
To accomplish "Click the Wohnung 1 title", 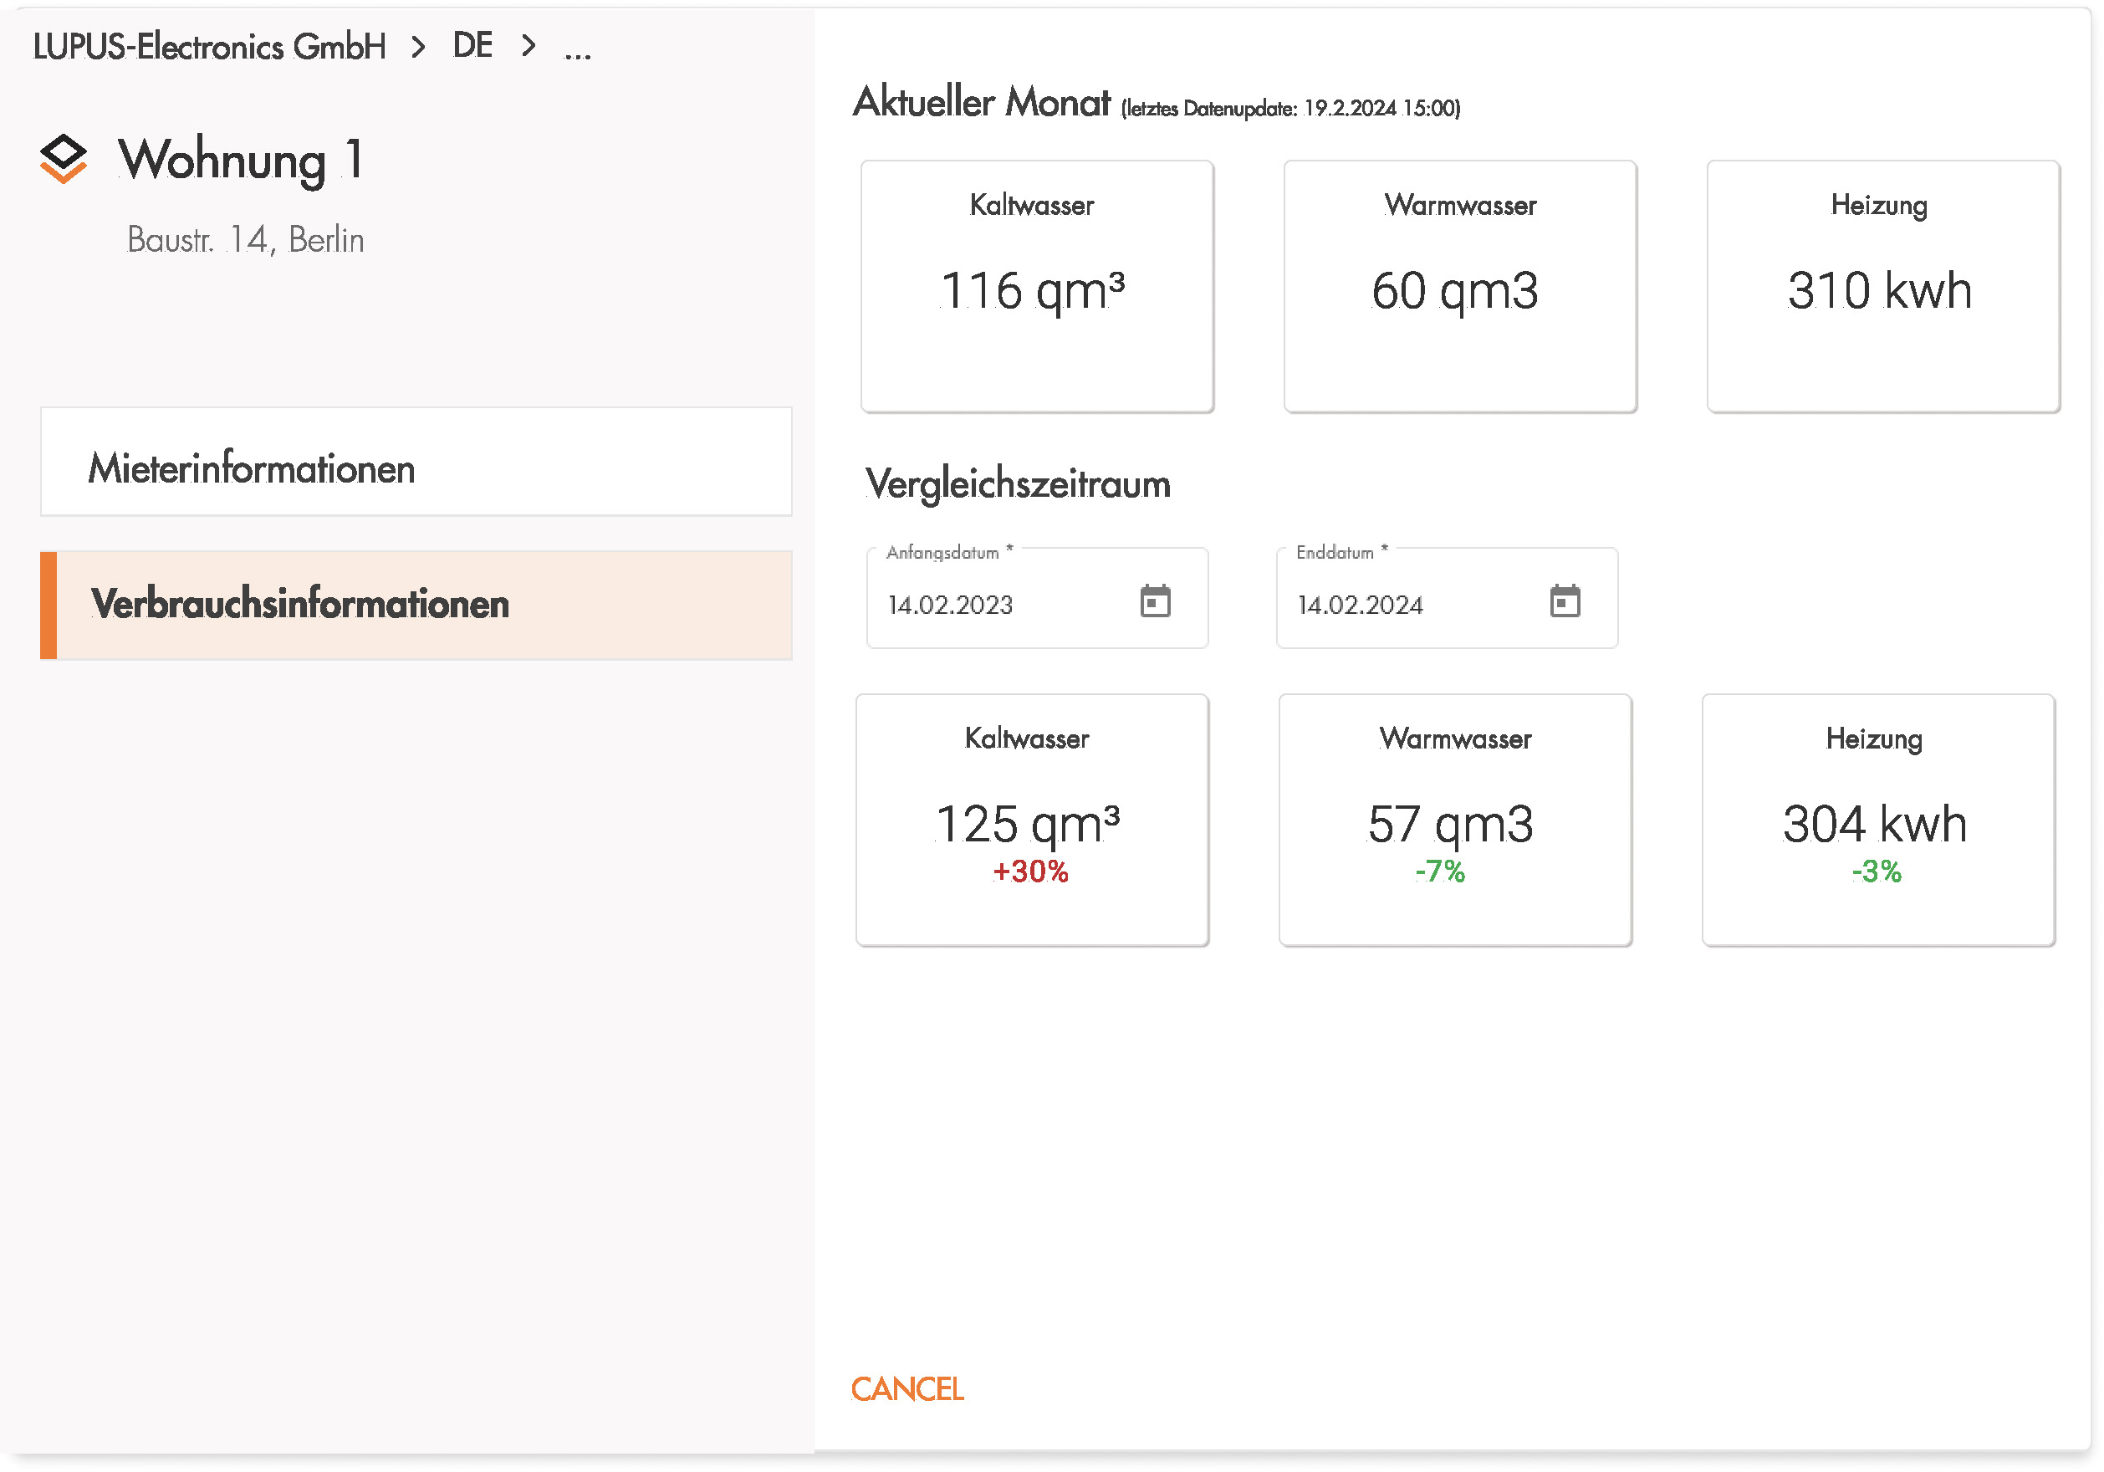I will pos(242,161).
